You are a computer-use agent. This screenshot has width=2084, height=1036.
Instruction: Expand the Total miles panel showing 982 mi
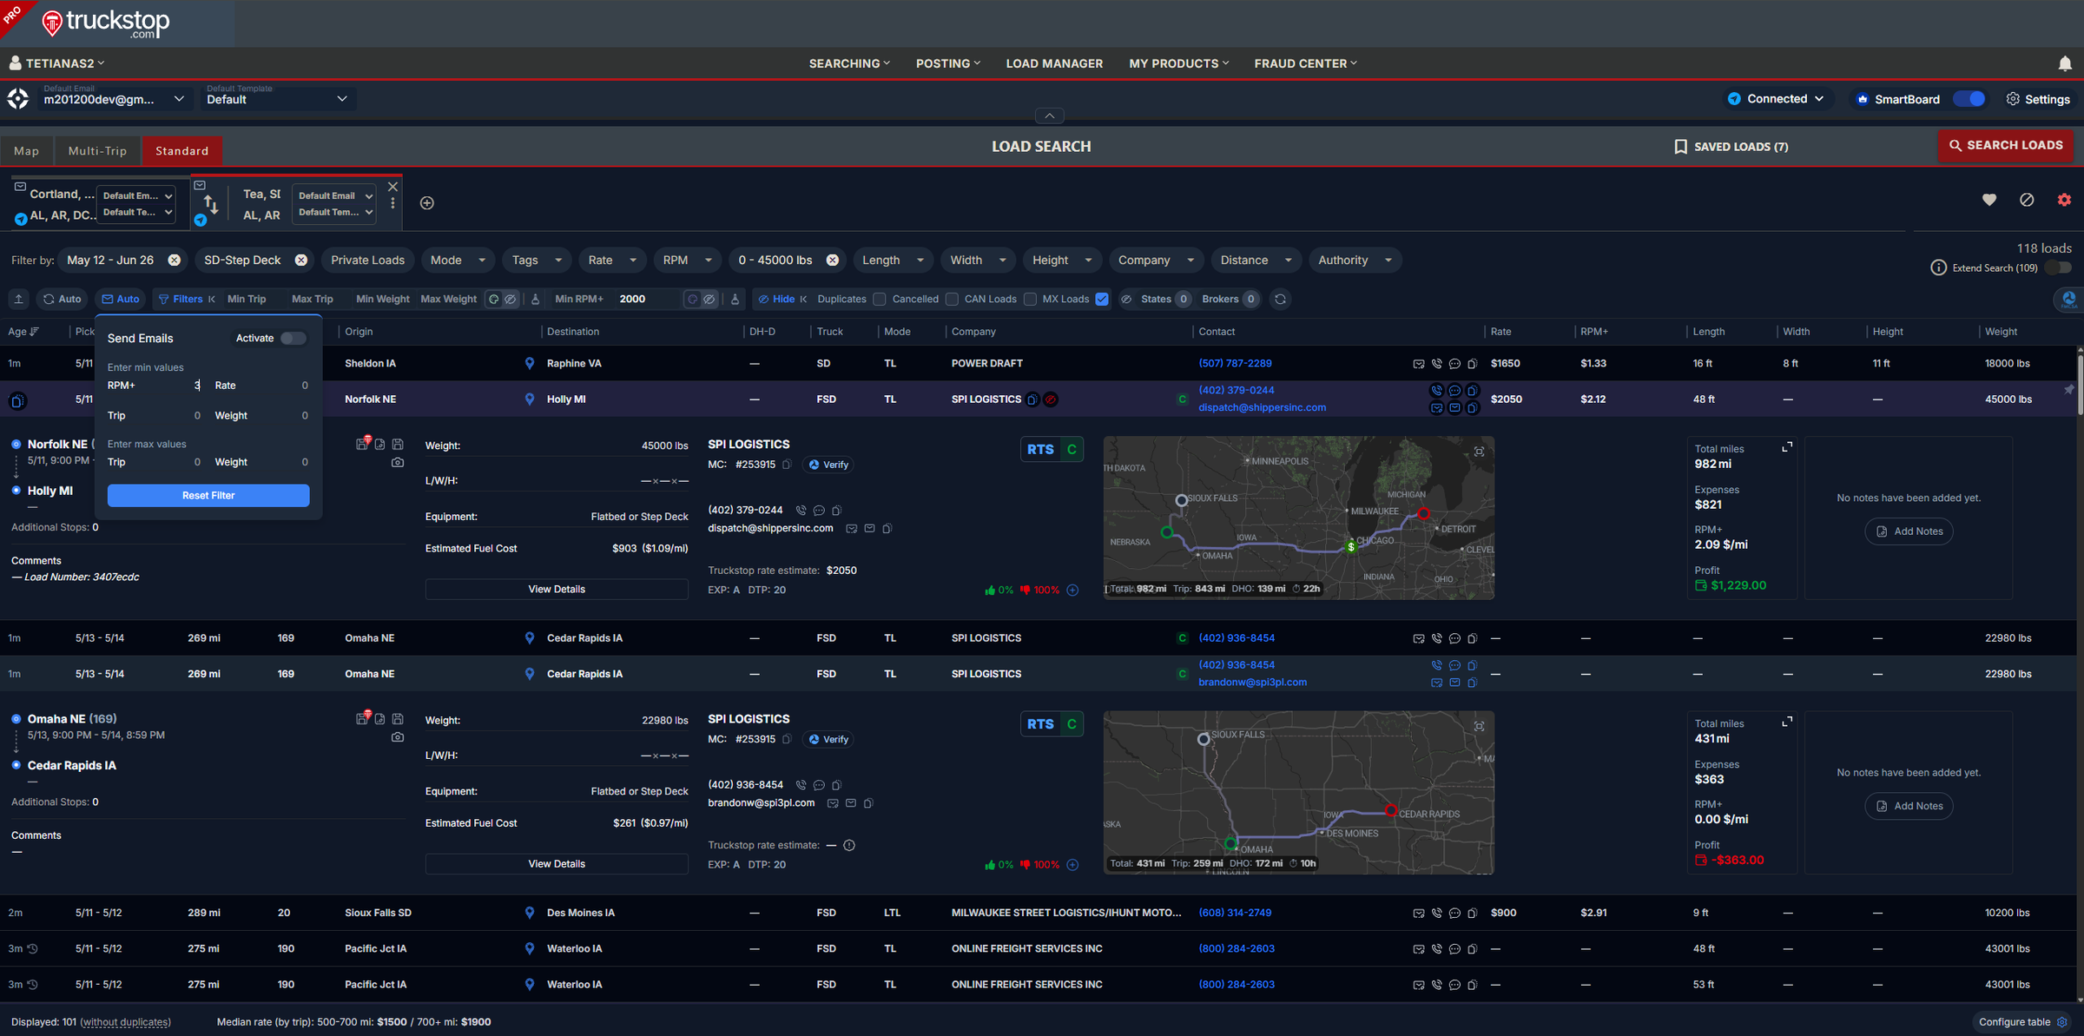coord(1787,447)
